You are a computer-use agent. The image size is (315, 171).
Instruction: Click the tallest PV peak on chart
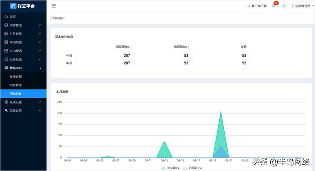click(221, 112)
